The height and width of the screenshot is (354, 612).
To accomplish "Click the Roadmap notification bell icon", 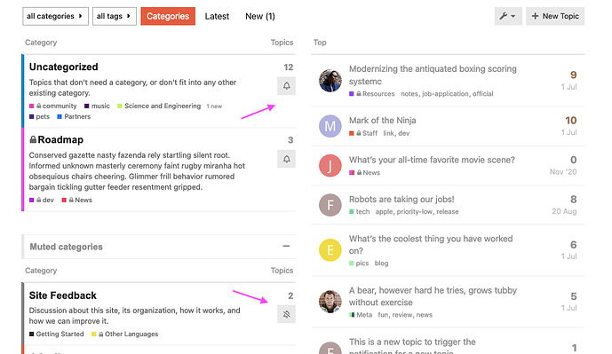I will pyautogui.click(x=287, y=159).
